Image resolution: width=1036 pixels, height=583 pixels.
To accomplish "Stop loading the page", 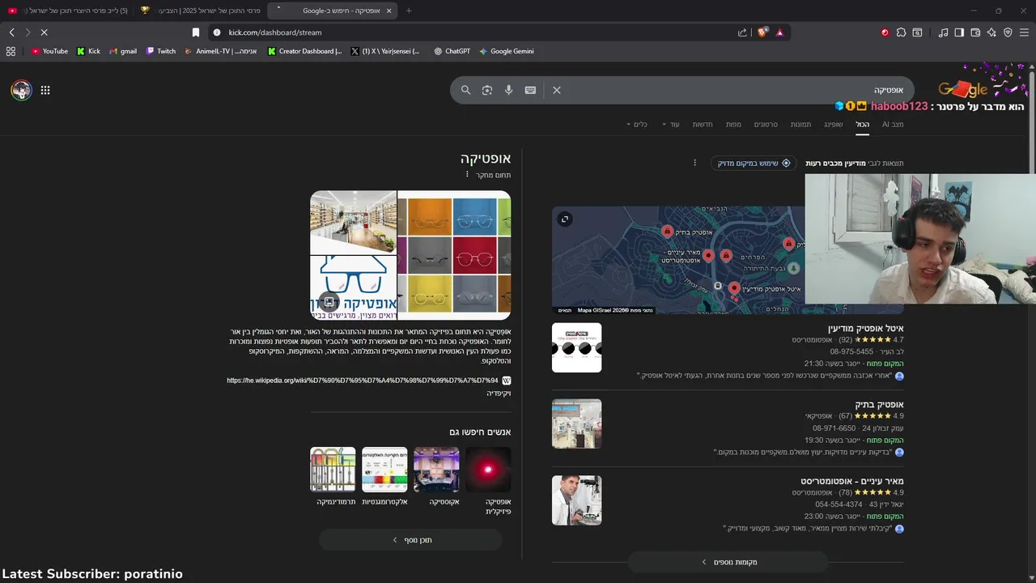I will coord(44,32).
